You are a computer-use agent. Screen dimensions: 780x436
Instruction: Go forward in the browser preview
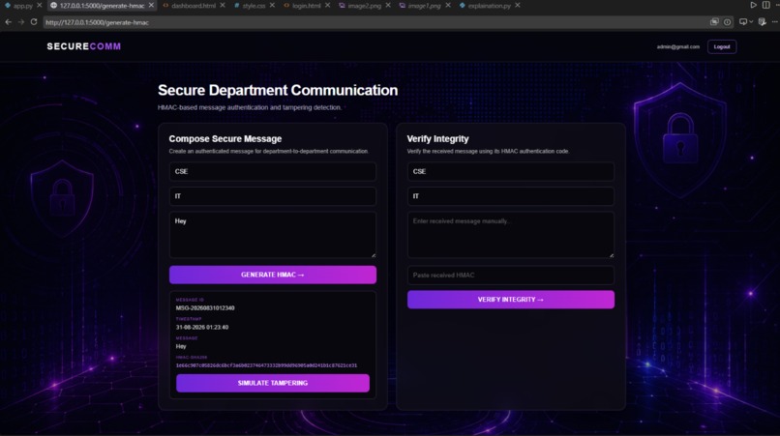[x=21, y=22]
